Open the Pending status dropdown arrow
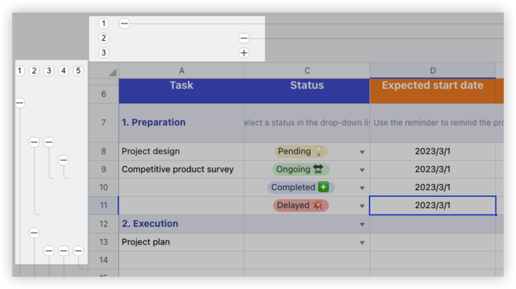This screenshot has height=289, width=516. (x=362, y=152)
